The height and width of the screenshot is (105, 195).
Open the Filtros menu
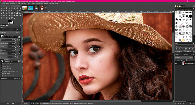[x=46, y=4]
